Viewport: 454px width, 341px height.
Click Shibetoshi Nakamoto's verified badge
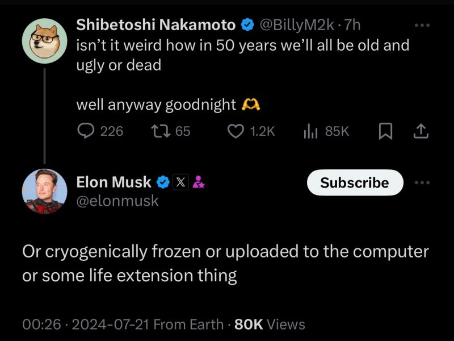click(x=247, y=25)
